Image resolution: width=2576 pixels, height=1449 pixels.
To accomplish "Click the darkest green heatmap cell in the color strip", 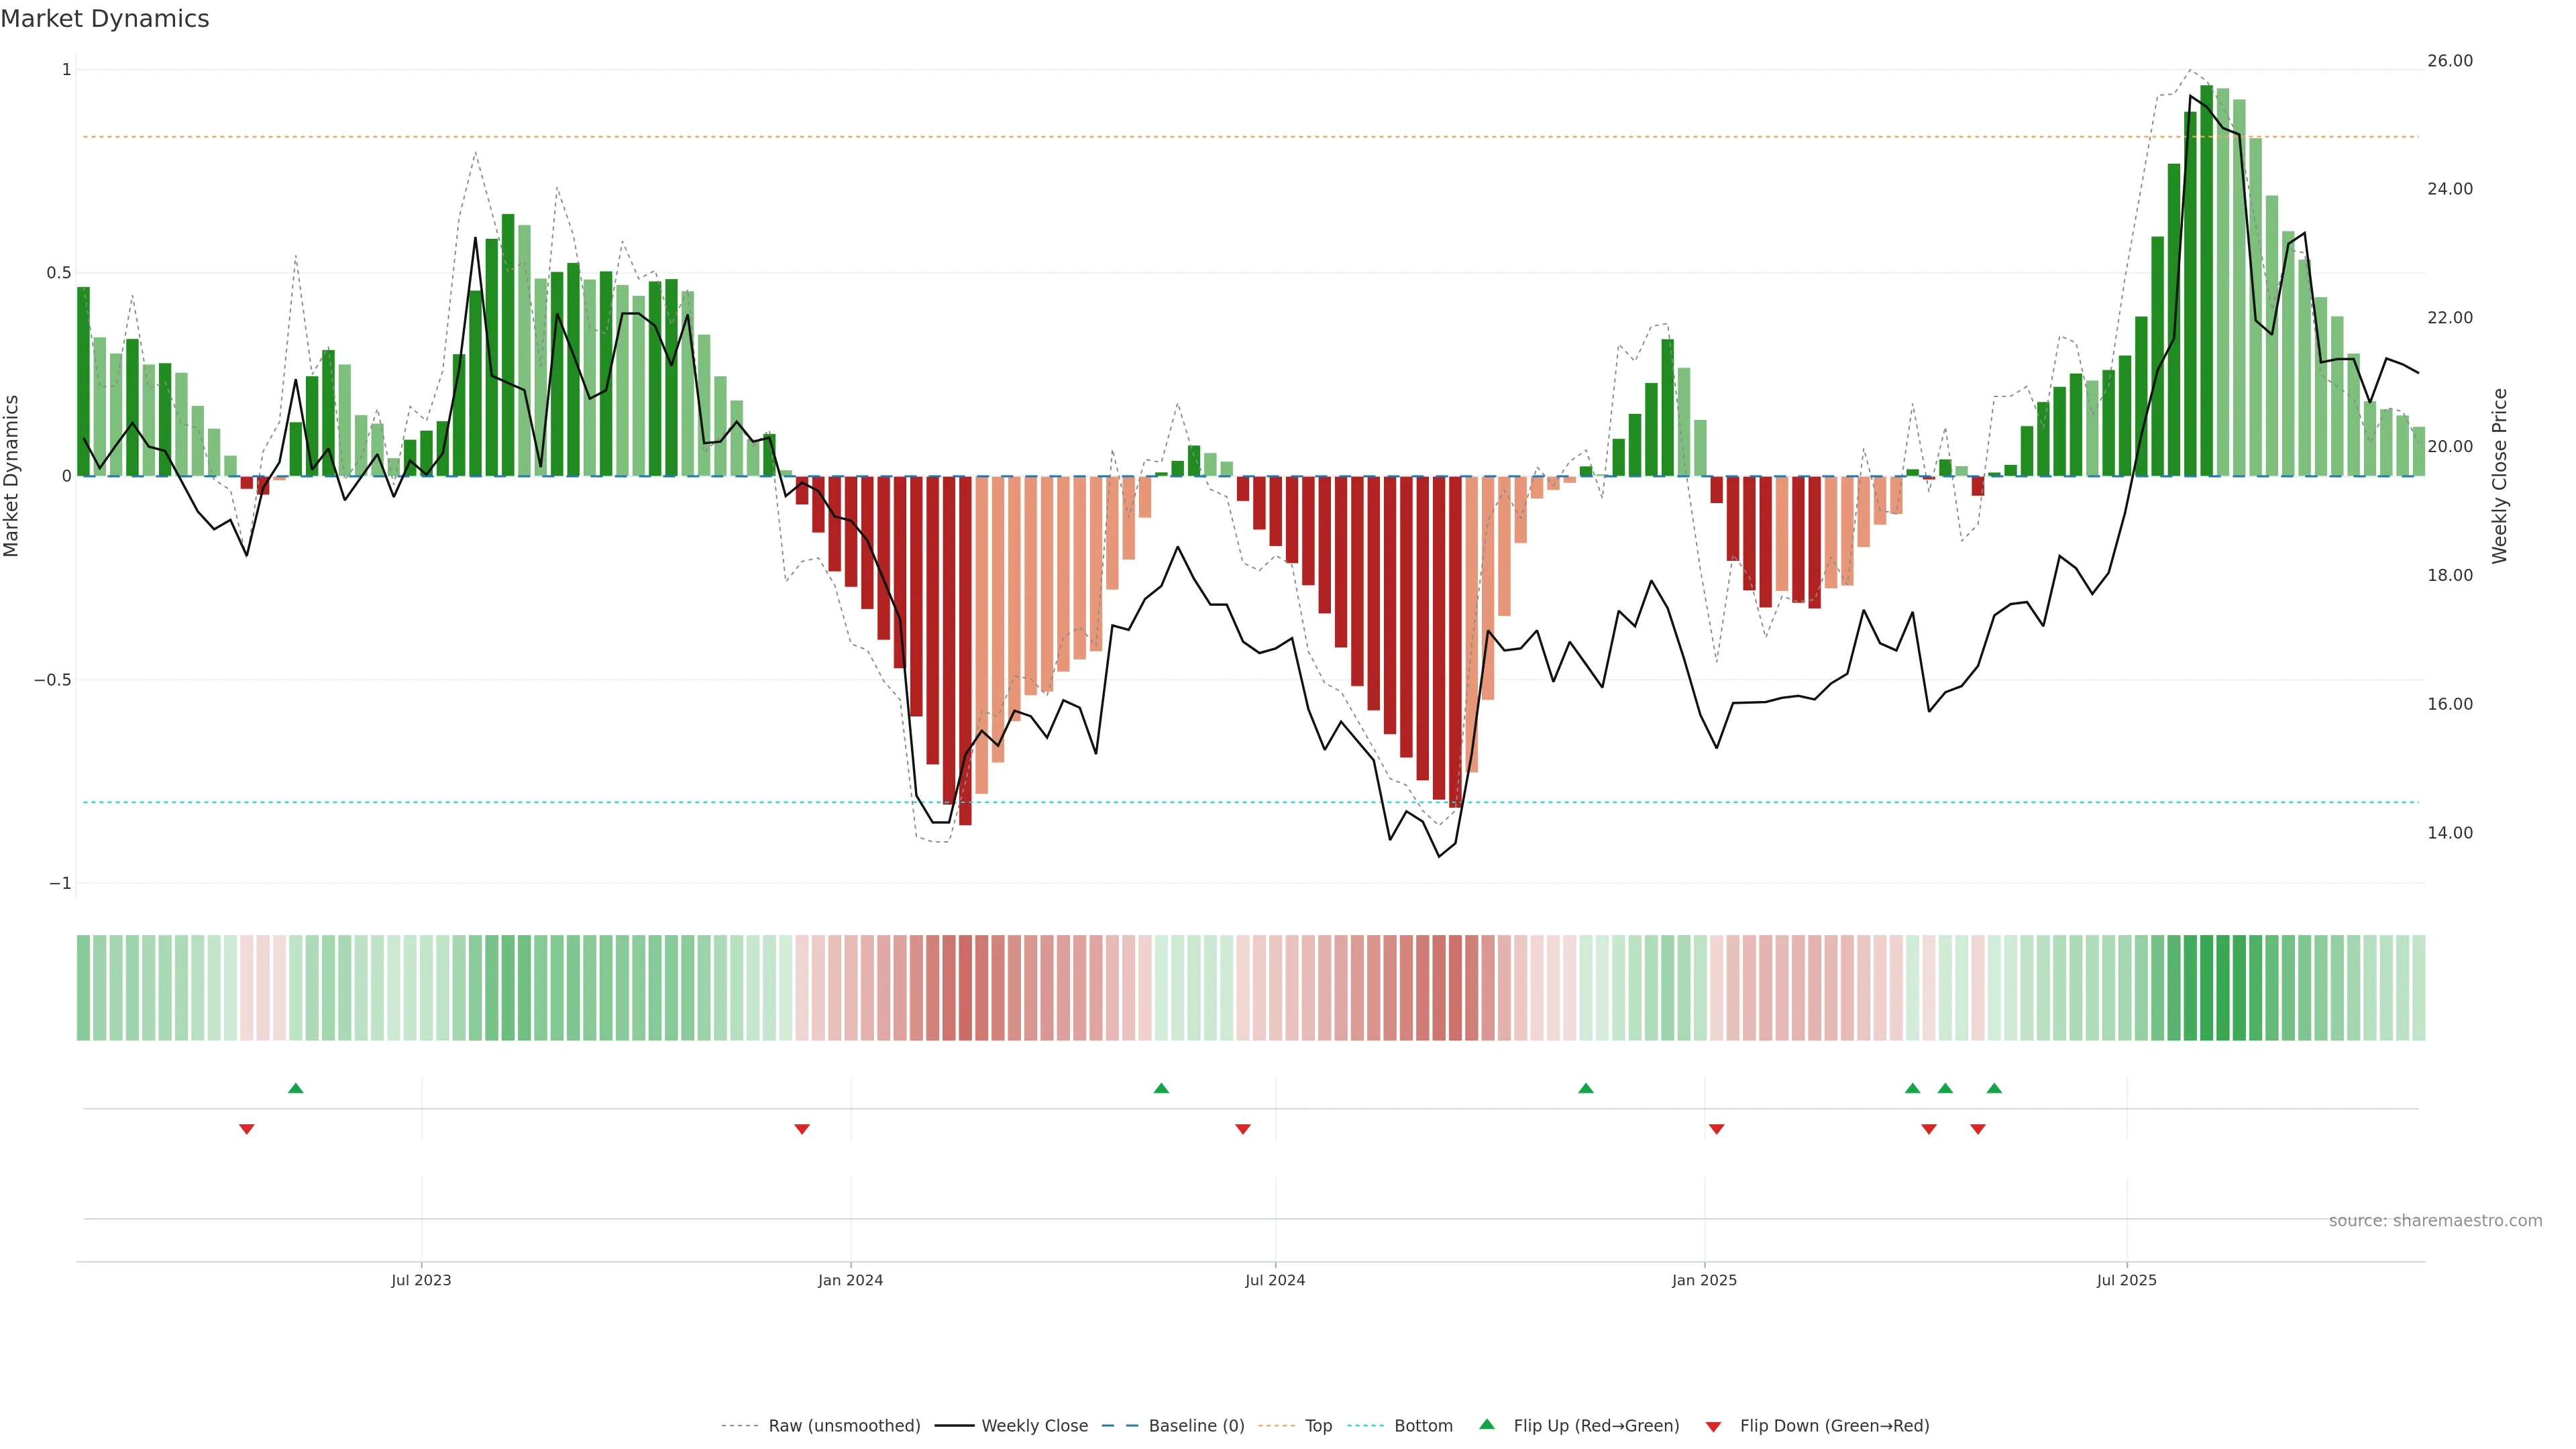I will tap(2206, 987).
